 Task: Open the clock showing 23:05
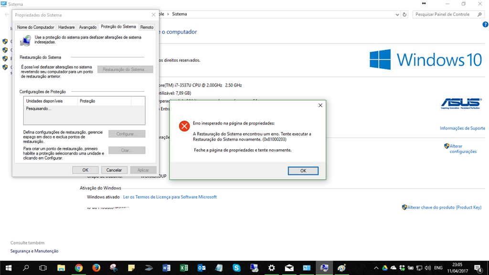457,268
